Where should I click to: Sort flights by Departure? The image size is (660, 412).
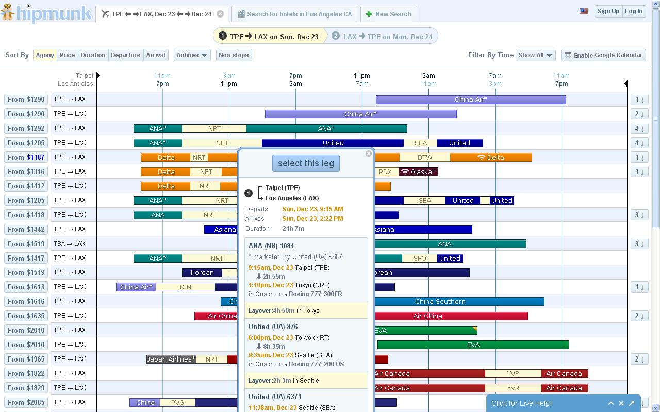125,55
